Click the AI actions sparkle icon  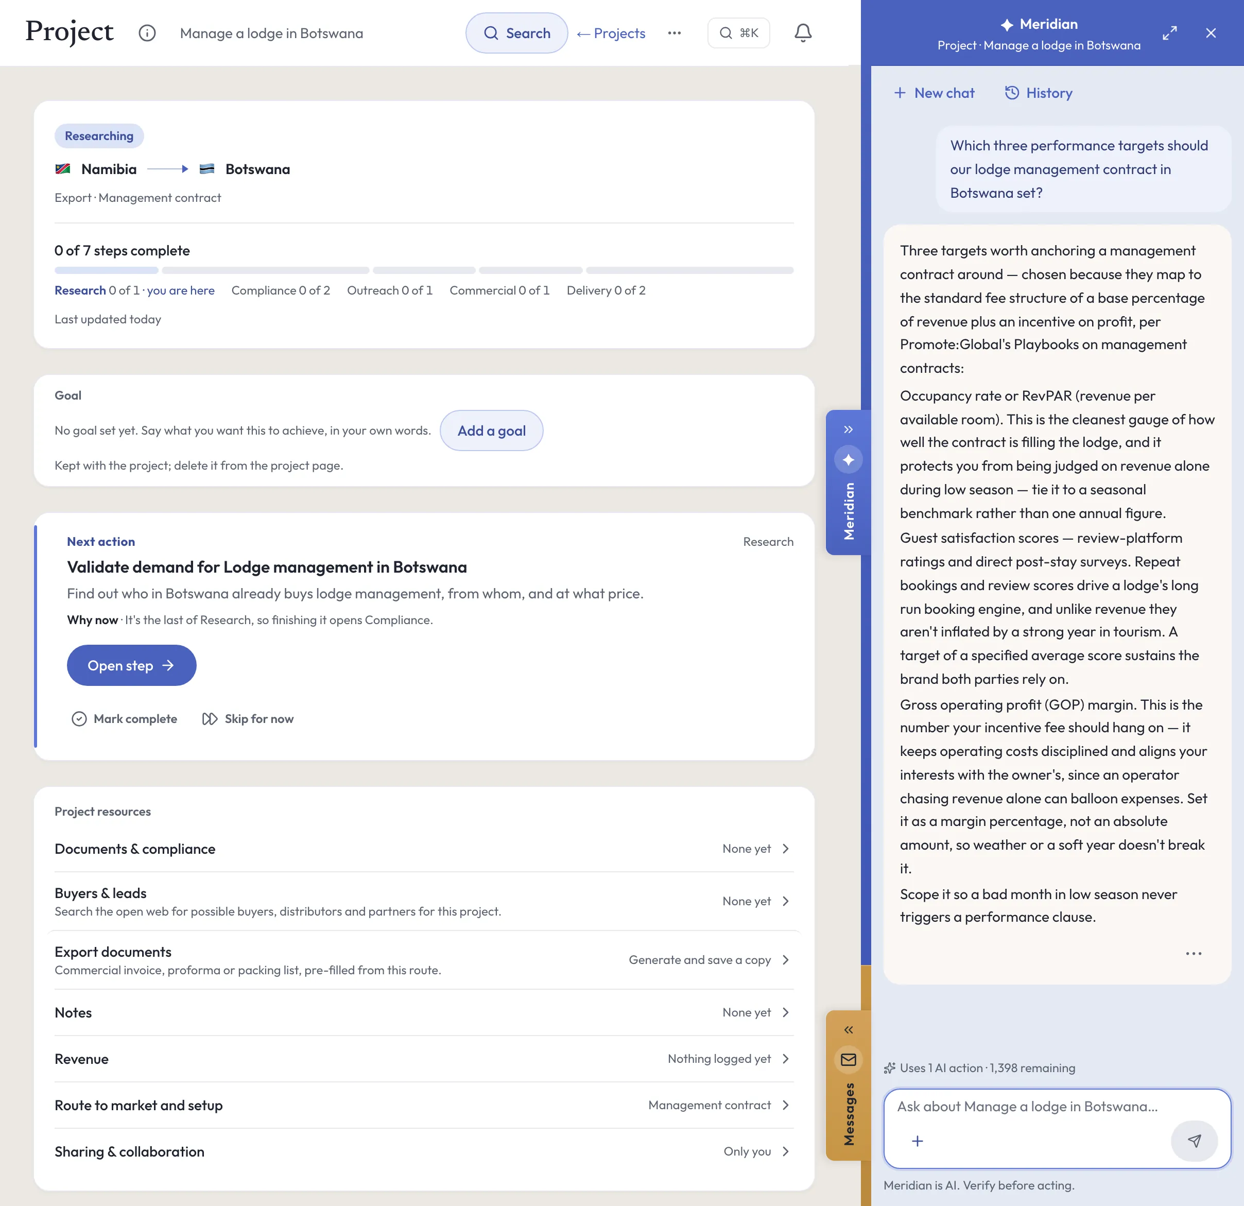pyautogui.click(x=890, y=1067)
